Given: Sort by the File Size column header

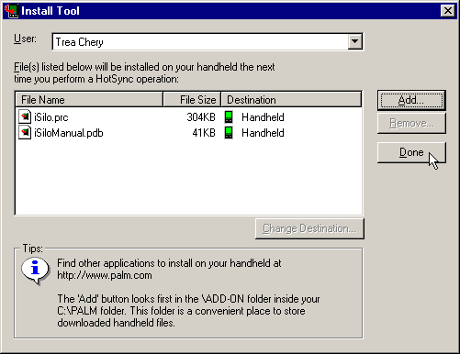Looking at the screenshot, I should point(192,100).
